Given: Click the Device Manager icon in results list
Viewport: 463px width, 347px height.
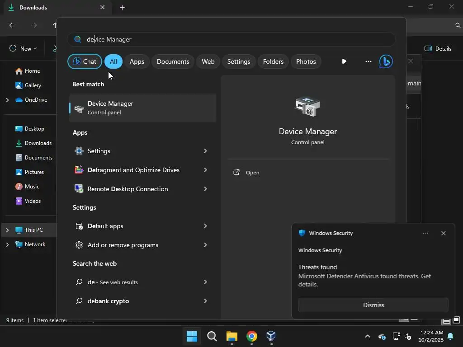Looking at the screenshot, I should (79, 109).
